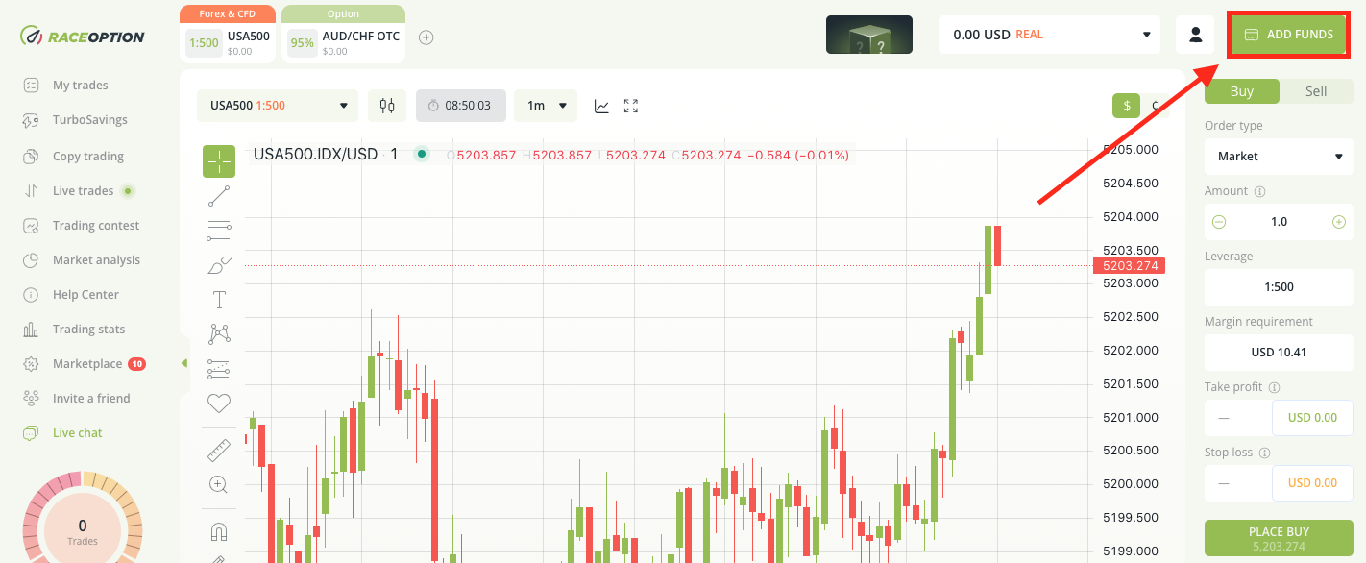Click the Take profit USD 0.00 field
The width and height of the screenshot is (1366, 563).
point(1312,418)
